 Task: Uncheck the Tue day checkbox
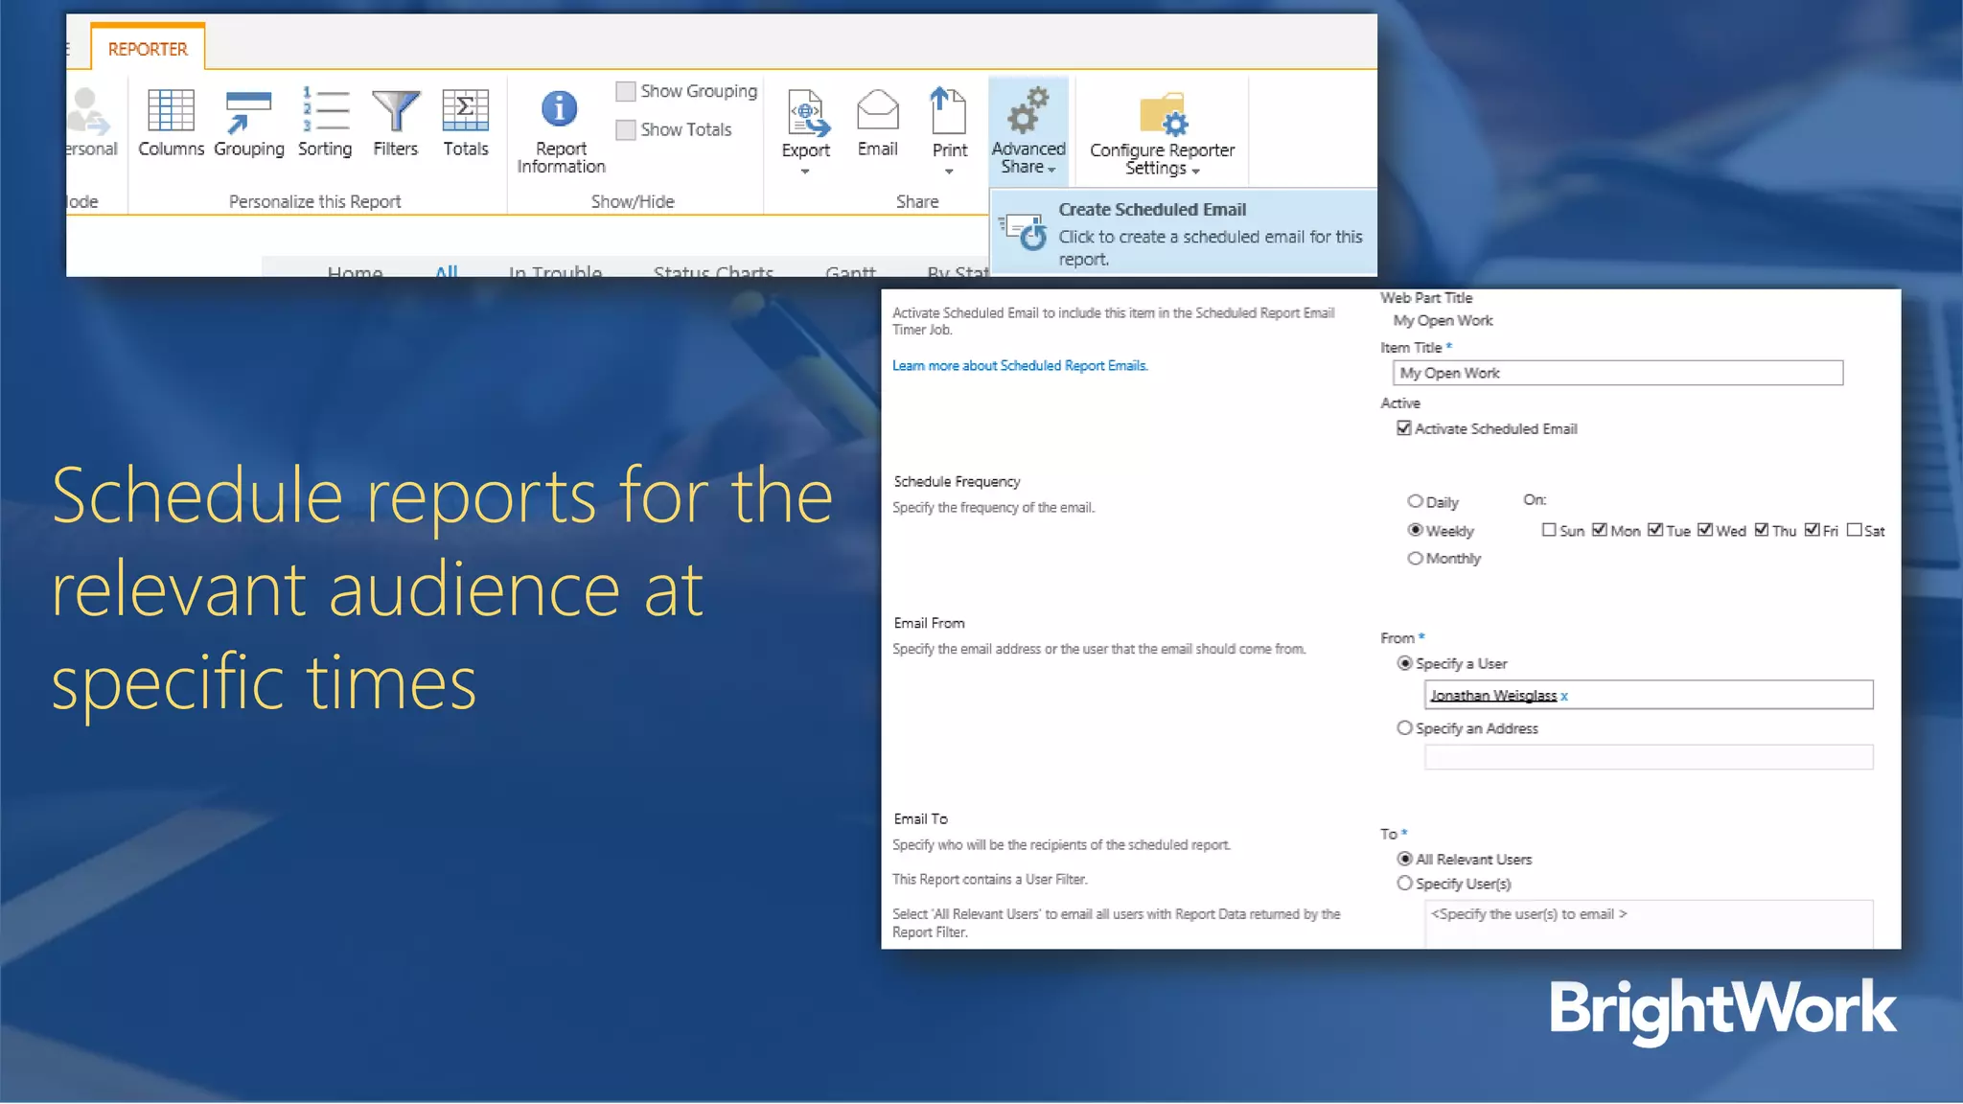1655,530
